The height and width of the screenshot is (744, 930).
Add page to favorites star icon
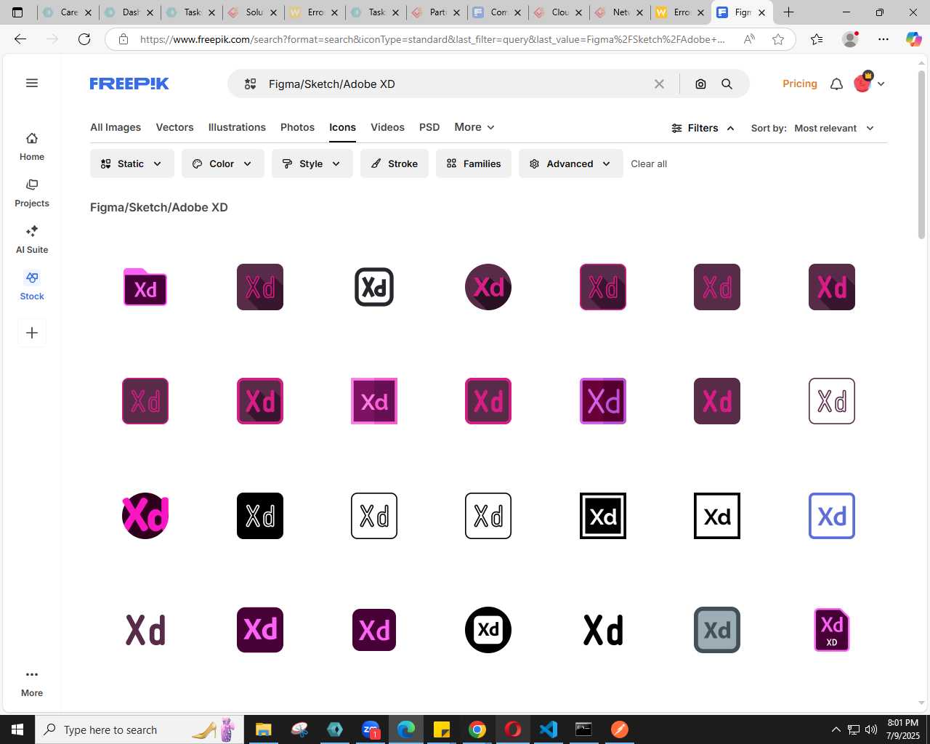coord(778,39)
